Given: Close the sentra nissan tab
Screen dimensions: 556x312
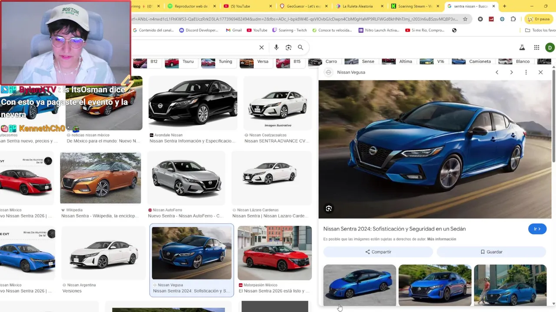Looking at the screenshot, I should 493,6.
